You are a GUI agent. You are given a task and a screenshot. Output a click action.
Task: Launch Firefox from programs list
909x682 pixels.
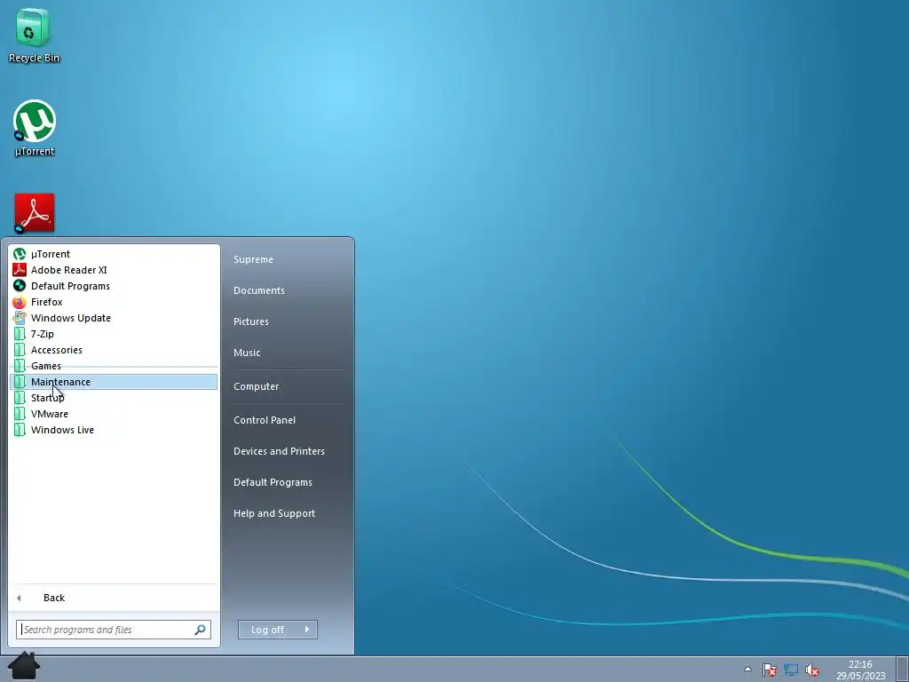tap(114, 302)
